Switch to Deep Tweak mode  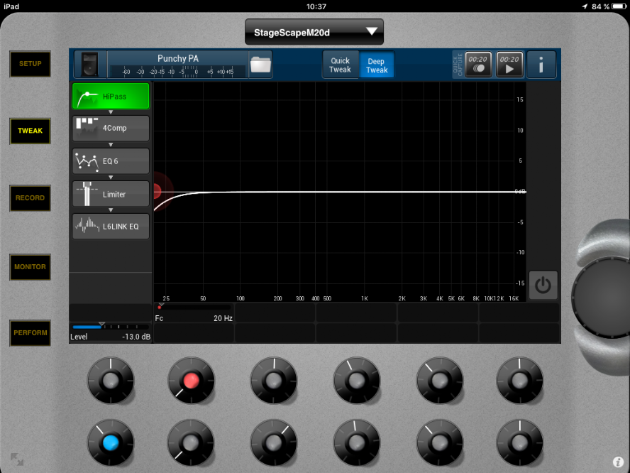pos(377,65)
